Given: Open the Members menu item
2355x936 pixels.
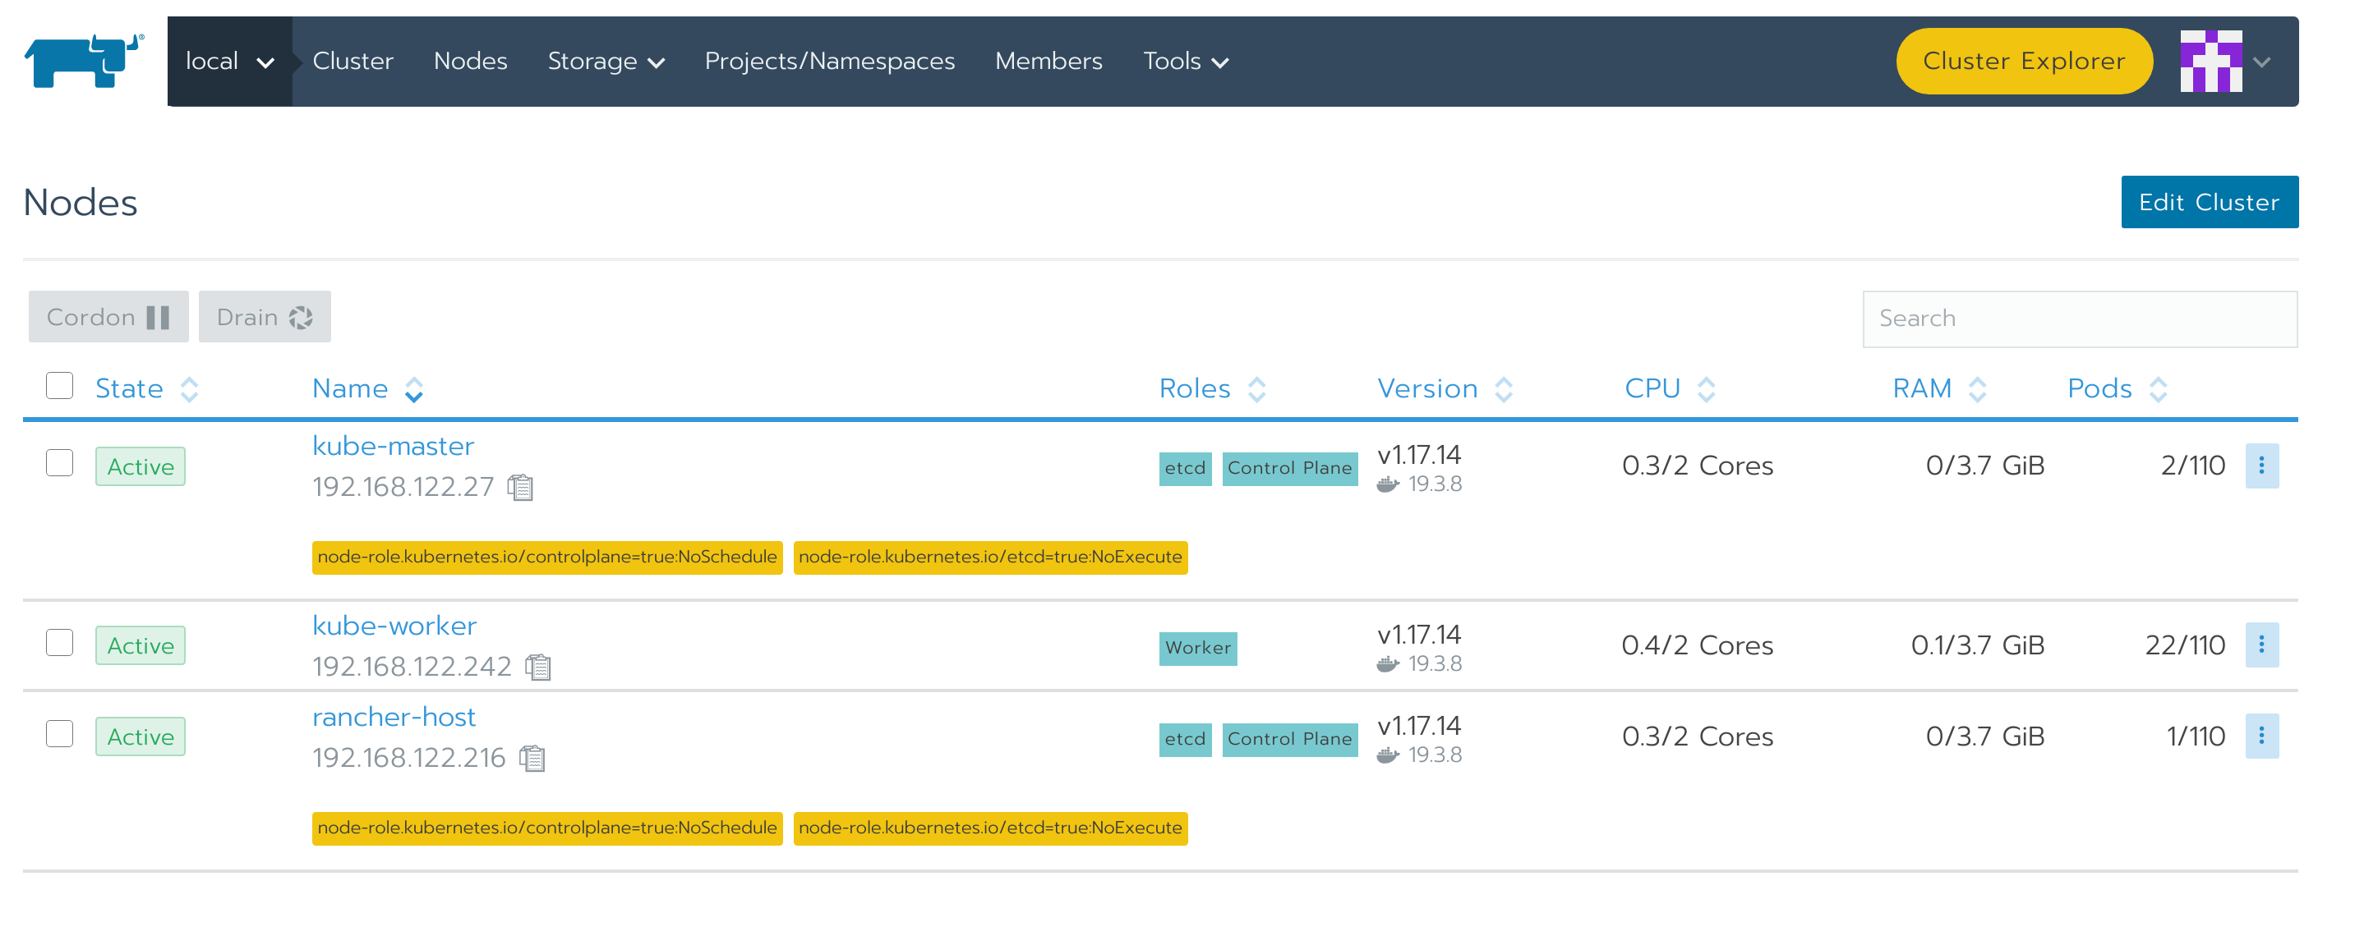Looking at the screenshot, I should (x=1048, y=62).
